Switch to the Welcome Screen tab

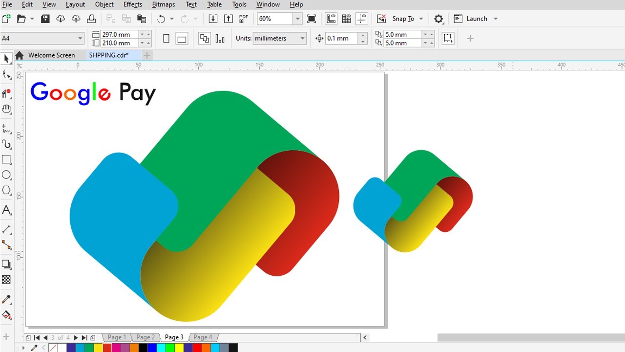[51, 55]
